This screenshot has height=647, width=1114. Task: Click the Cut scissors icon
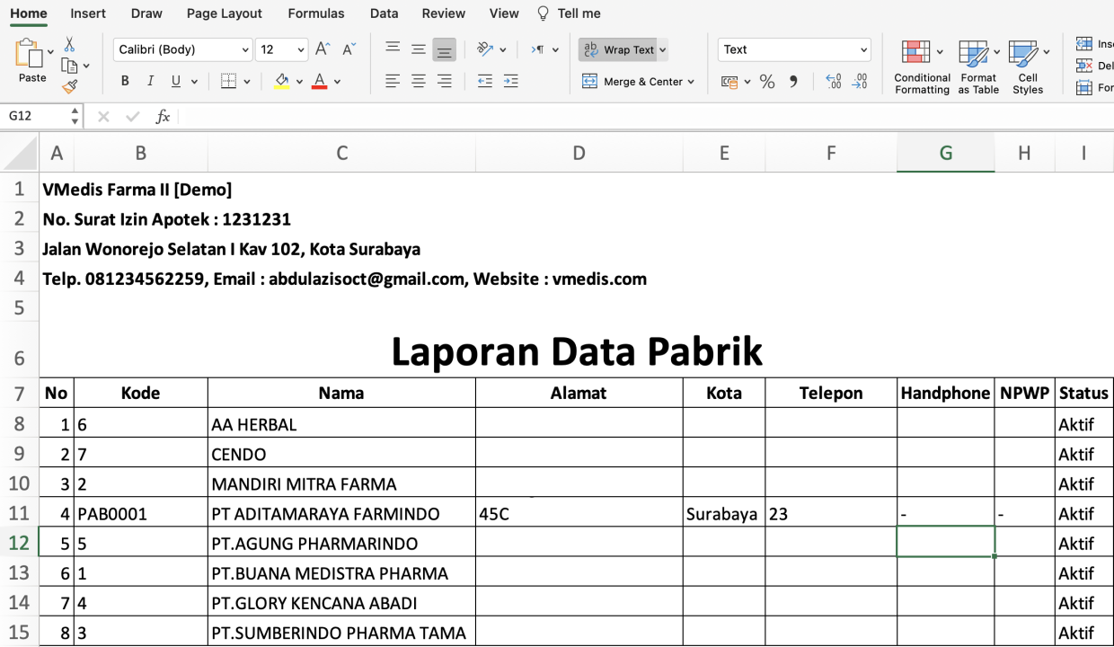[69, 45]
